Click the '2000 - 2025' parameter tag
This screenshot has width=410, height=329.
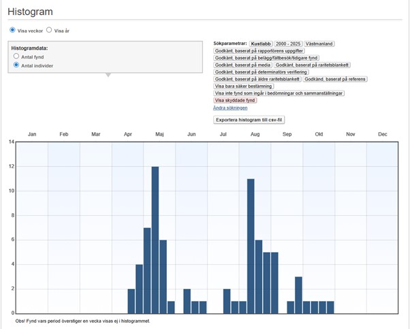pos(289,44)
